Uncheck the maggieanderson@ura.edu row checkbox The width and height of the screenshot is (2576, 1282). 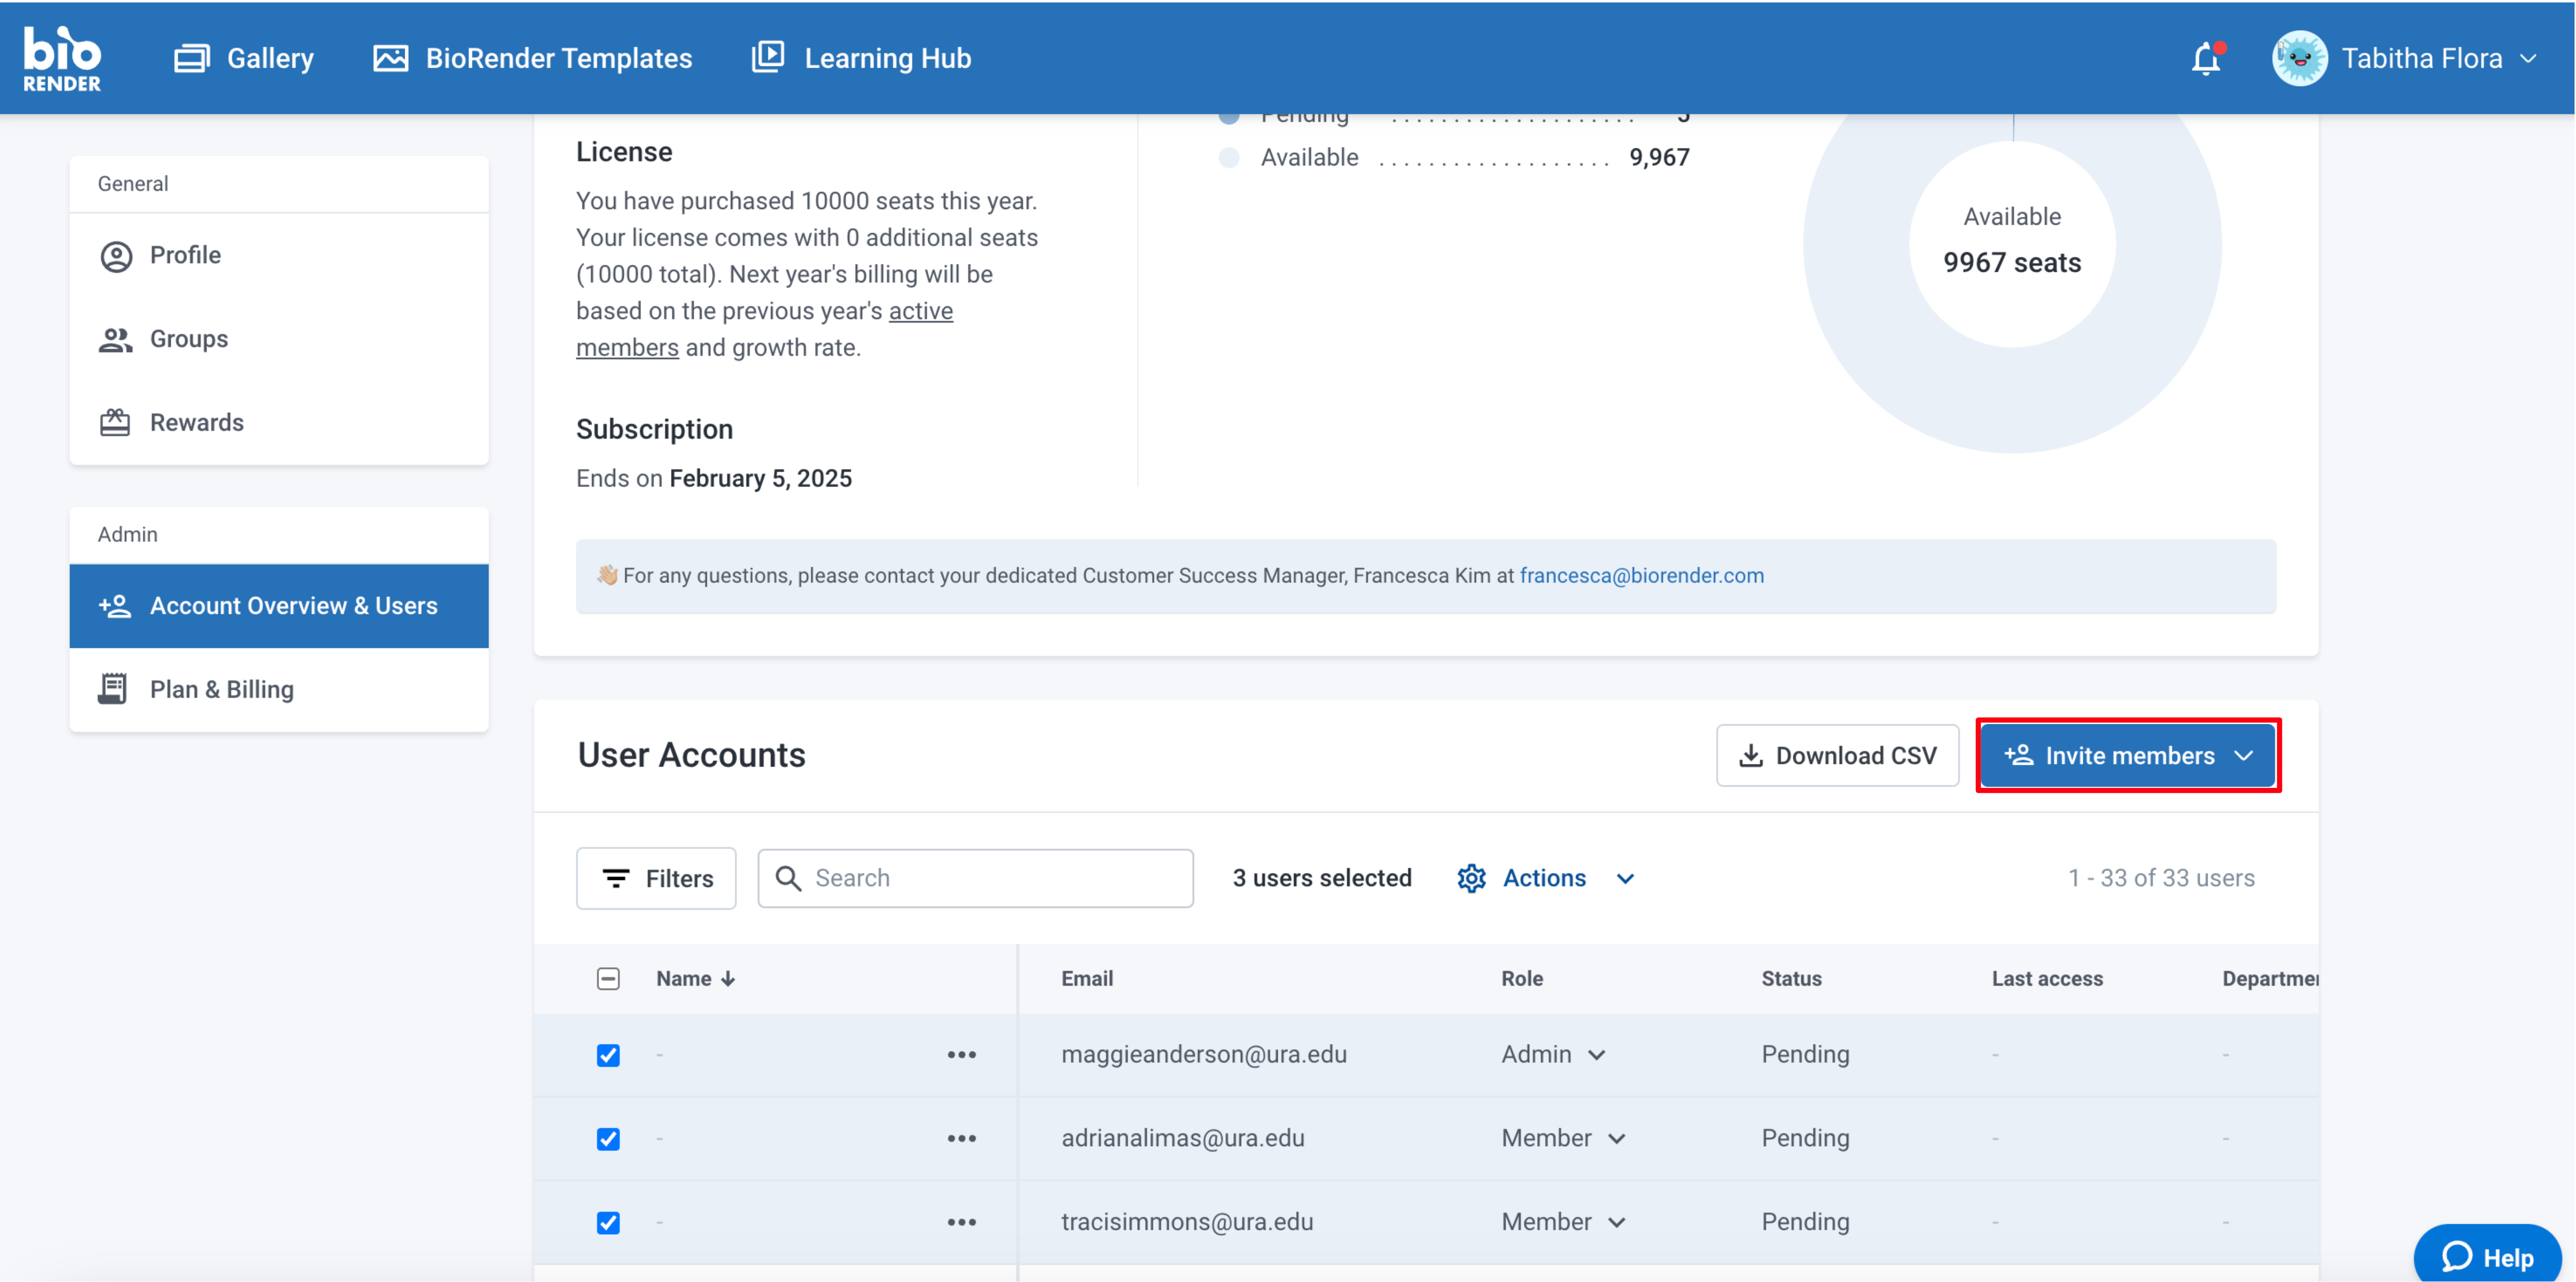(x=608, y=1055)
